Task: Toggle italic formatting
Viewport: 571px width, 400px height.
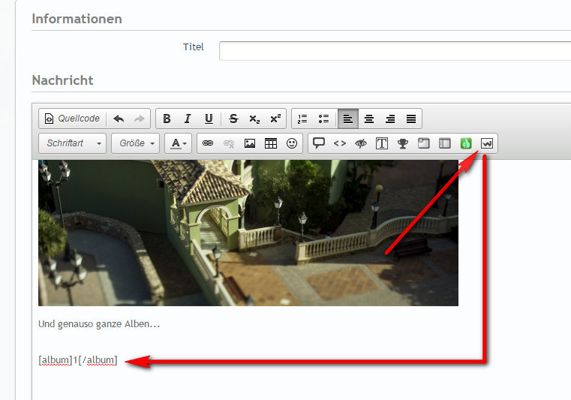Action: click(188, 119)
